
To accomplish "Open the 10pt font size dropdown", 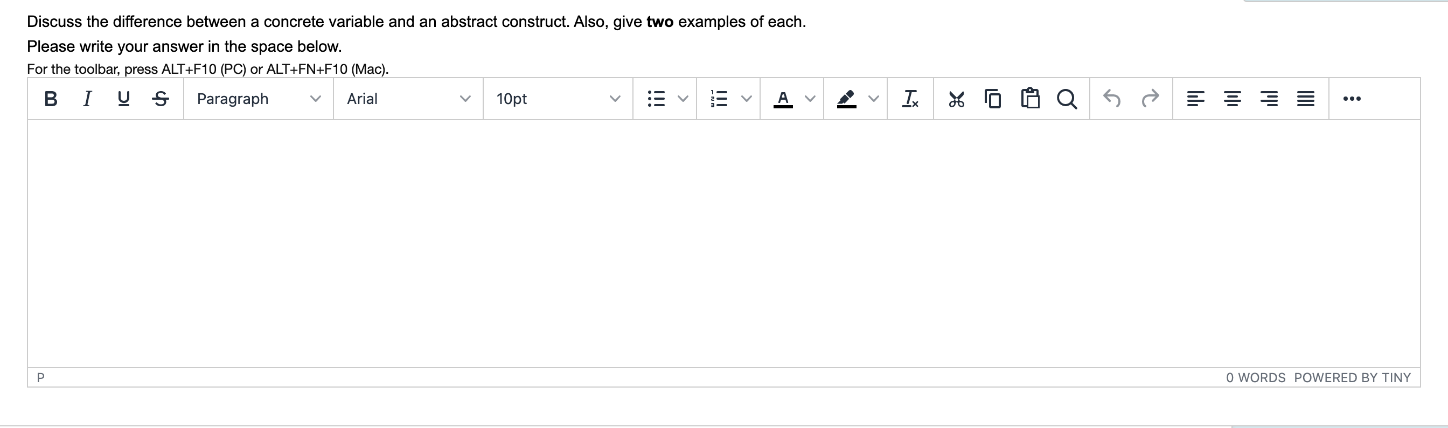I will point(556,99).
